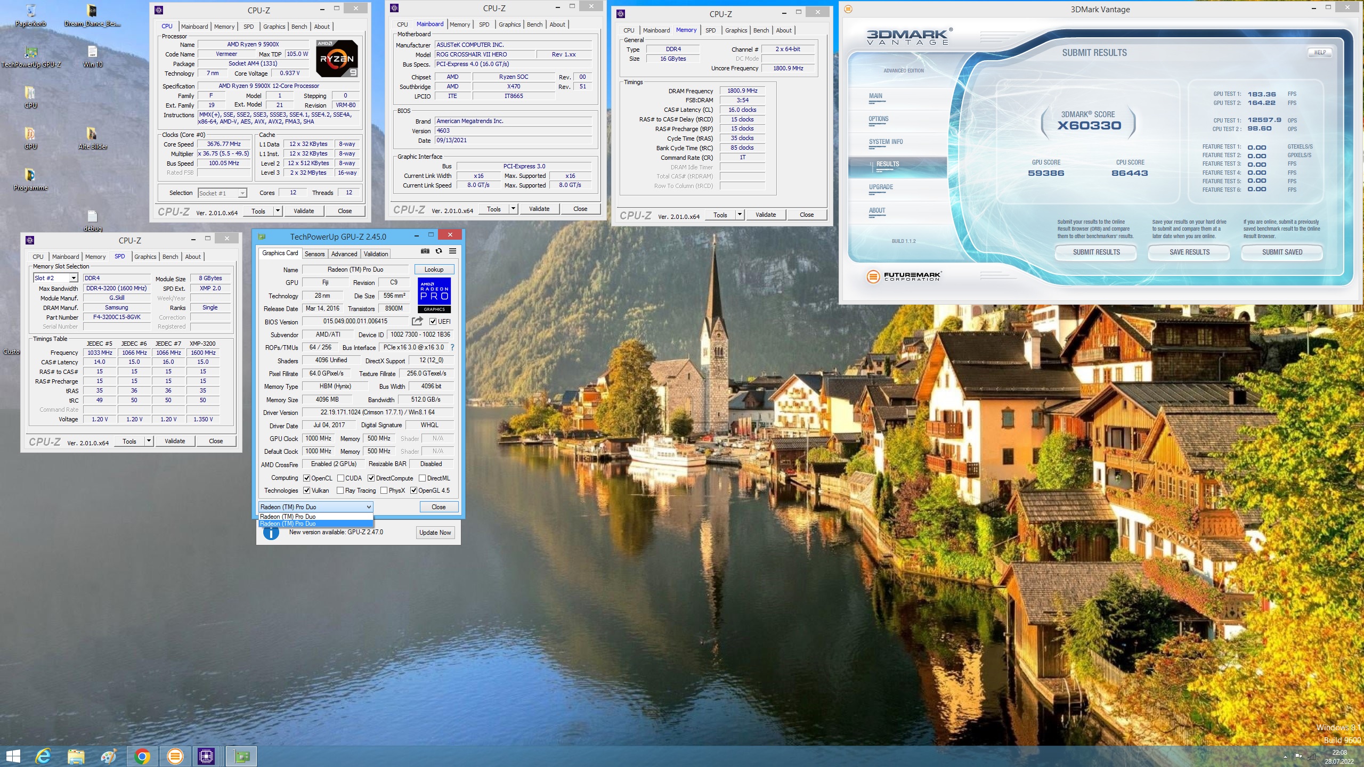Click Lookup button in GPU-Z
1364x767 pixels.
[434, 270]
